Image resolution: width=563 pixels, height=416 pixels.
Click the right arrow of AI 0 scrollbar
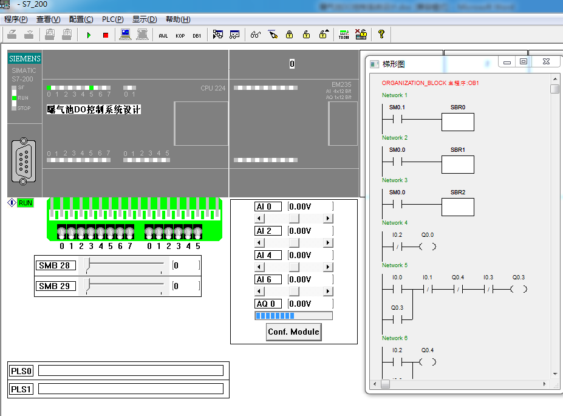(328, 219)
